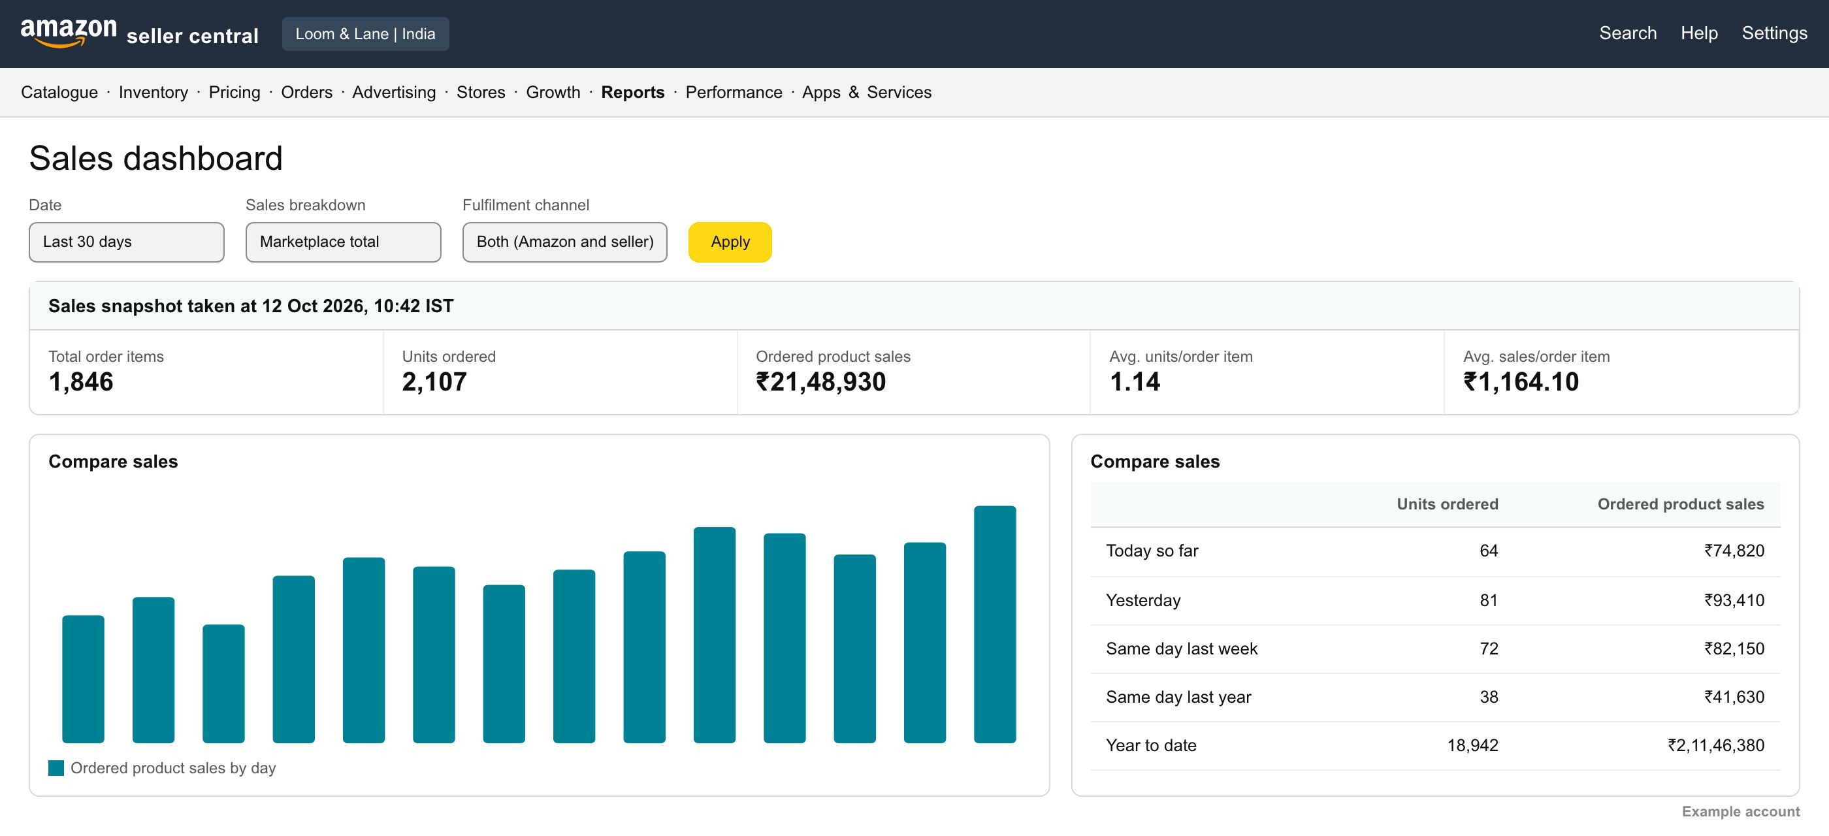Open the Inventory menu
1829x836 pixels.
154,92
